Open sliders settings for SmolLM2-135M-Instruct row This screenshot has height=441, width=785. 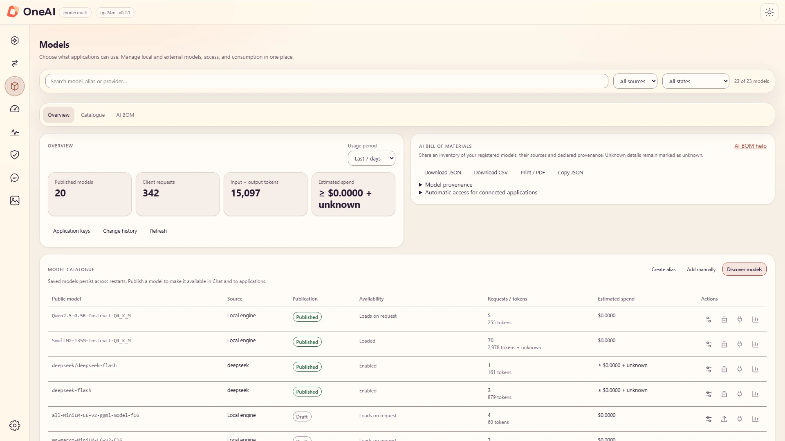pos(709,345)
